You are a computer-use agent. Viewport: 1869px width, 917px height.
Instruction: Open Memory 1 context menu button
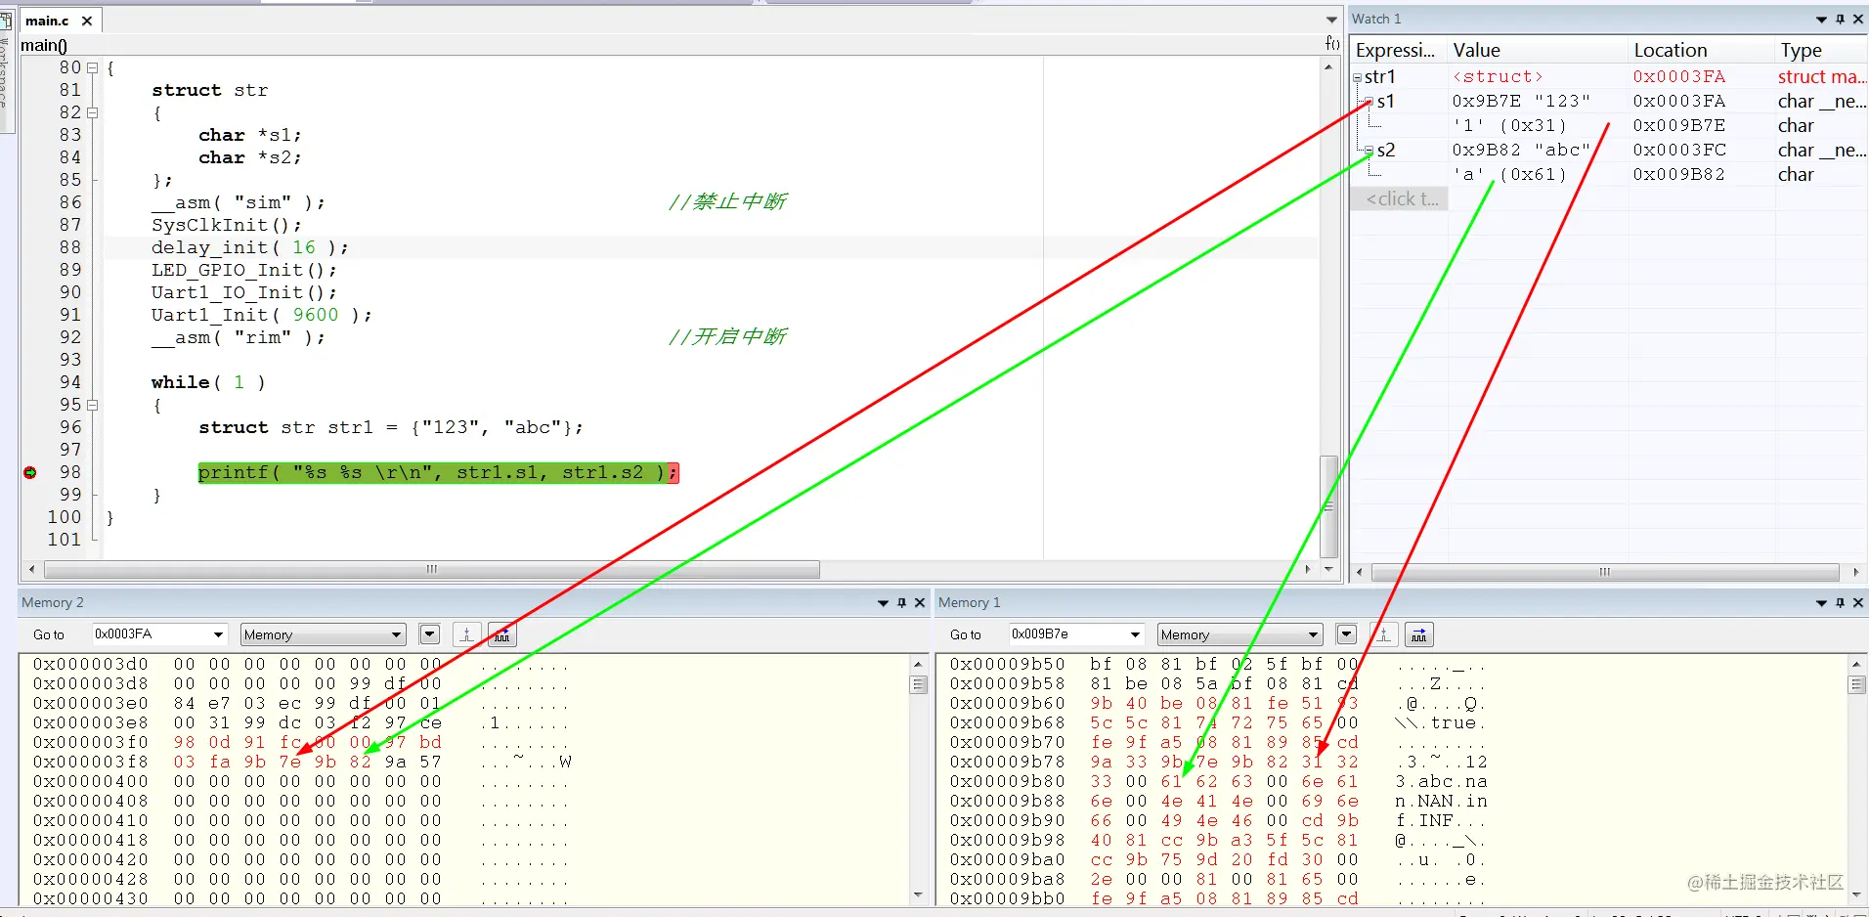point(1346,634)
